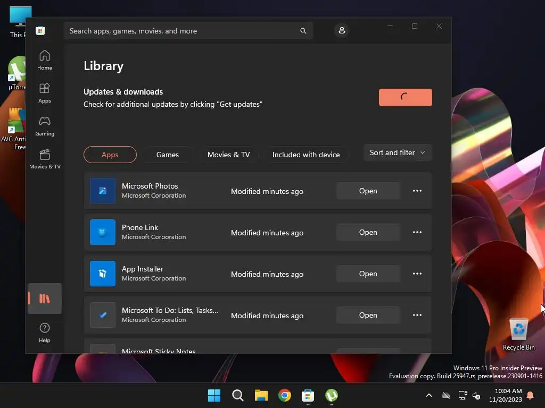Open Apps section in sidebar
Screen dimensions: 545x408
click(x=45, y=93)
